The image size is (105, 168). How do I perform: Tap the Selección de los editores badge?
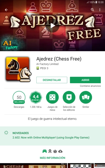click(69, 97)
